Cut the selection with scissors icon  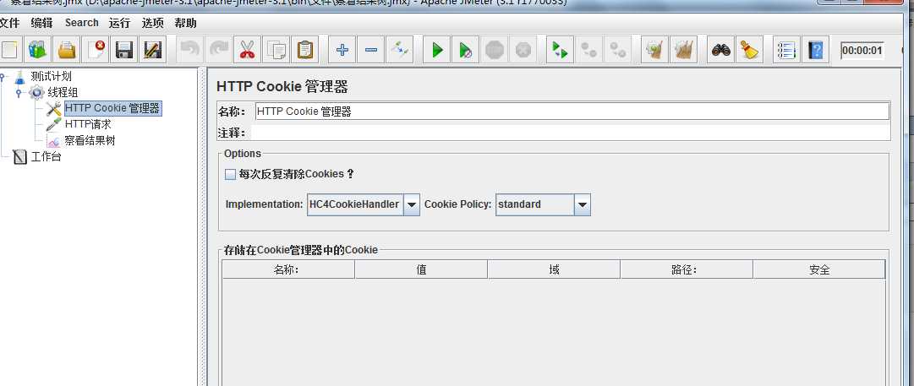click(x=247, y=50)
